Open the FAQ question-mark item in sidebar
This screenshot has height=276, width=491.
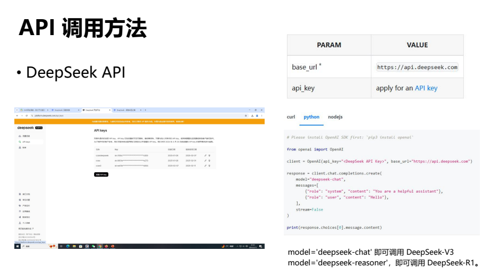[x=24, y=200]
